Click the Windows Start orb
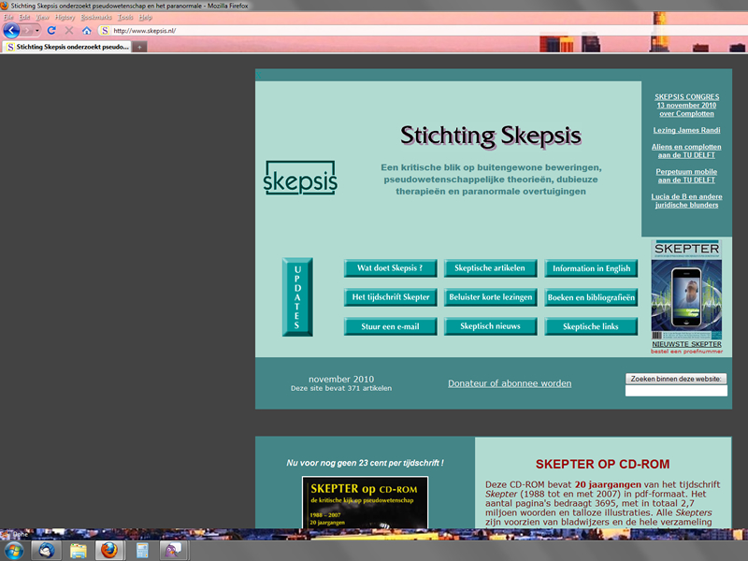 tap(13, 548)
